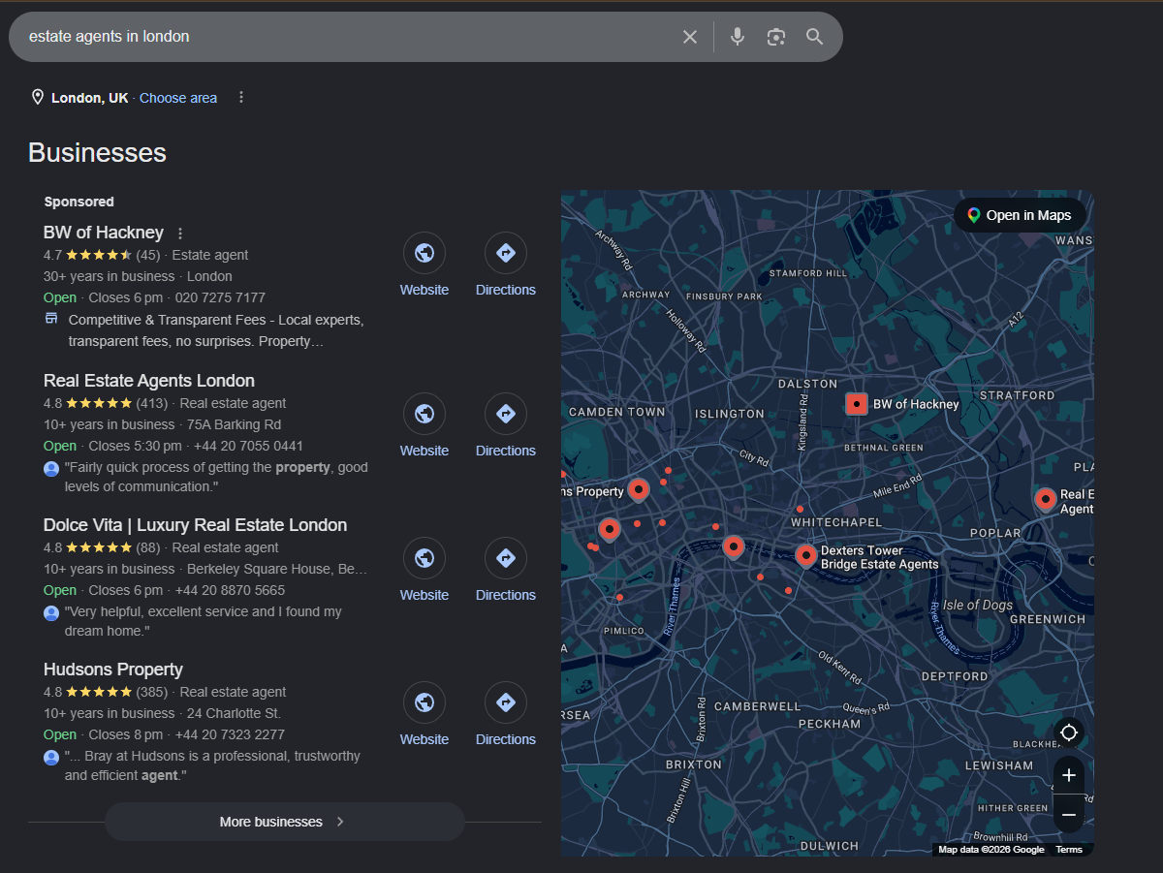Open three-dot menu next to BW of Hackney
Screen dimensions: 1163x873
[x=180, y=234]
